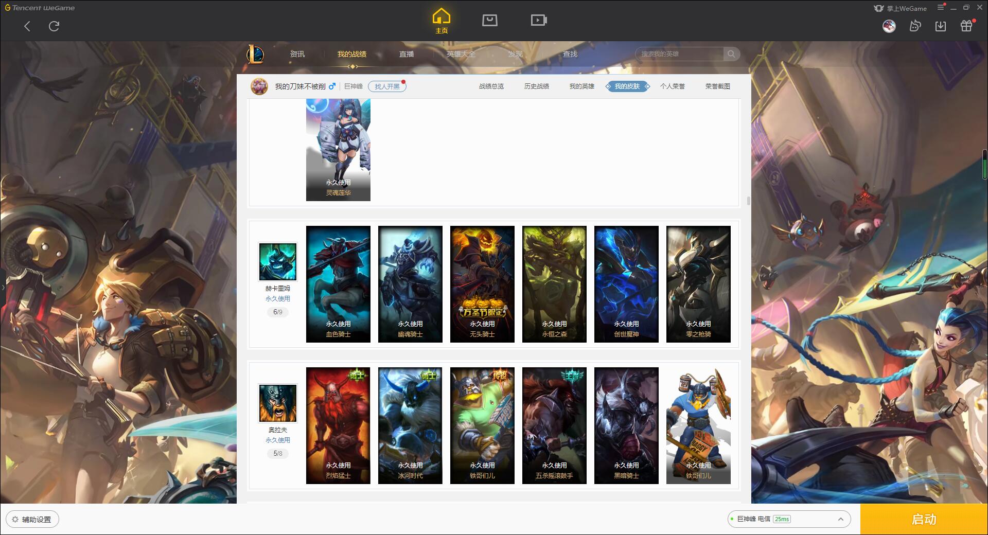Open the user avatar at top right
The width and height of the screenshot is (988, 535).
[889, 26]
